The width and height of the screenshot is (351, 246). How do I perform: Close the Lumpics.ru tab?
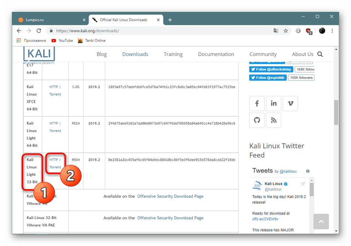pyautogui.click(x=84, y=20)
